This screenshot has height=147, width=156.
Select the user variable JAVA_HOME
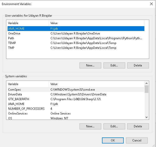76,28
